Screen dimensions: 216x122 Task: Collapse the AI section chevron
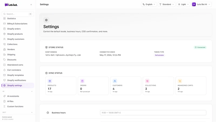point(32,91)
